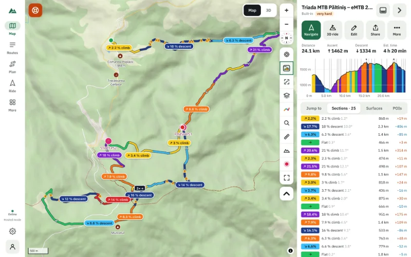Image resolution: width=411 pixels, height=257 pixels.
Task: Open the user profile button
Action: [12, 247]
